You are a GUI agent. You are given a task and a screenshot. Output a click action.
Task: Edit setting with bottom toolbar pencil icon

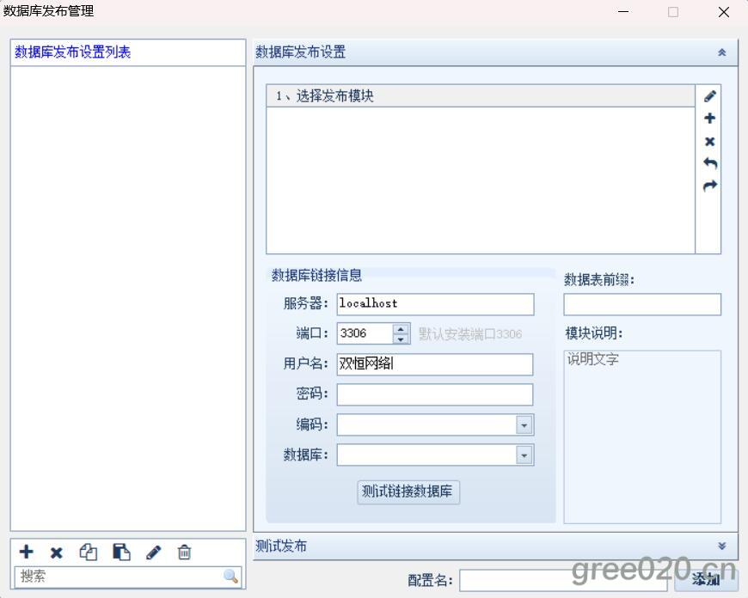(x=153, y=552)
